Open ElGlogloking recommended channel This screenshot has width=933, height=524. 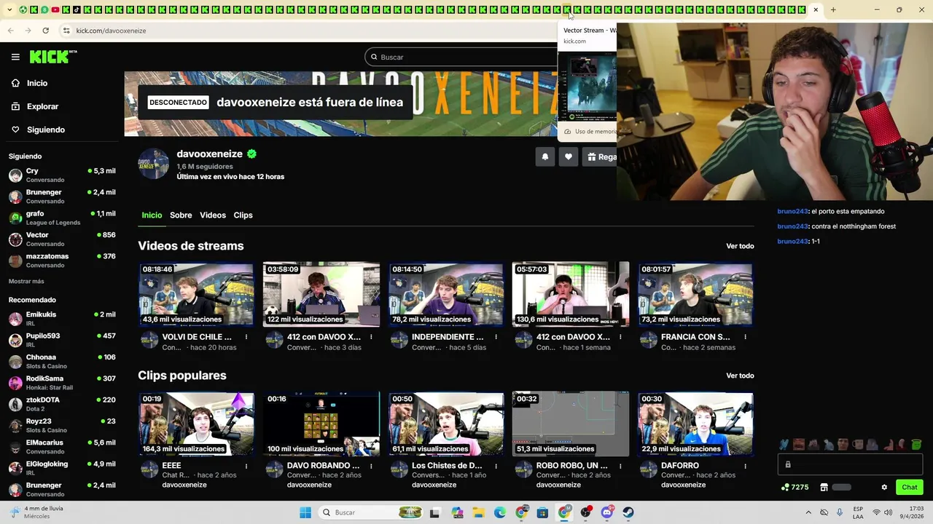62,468
